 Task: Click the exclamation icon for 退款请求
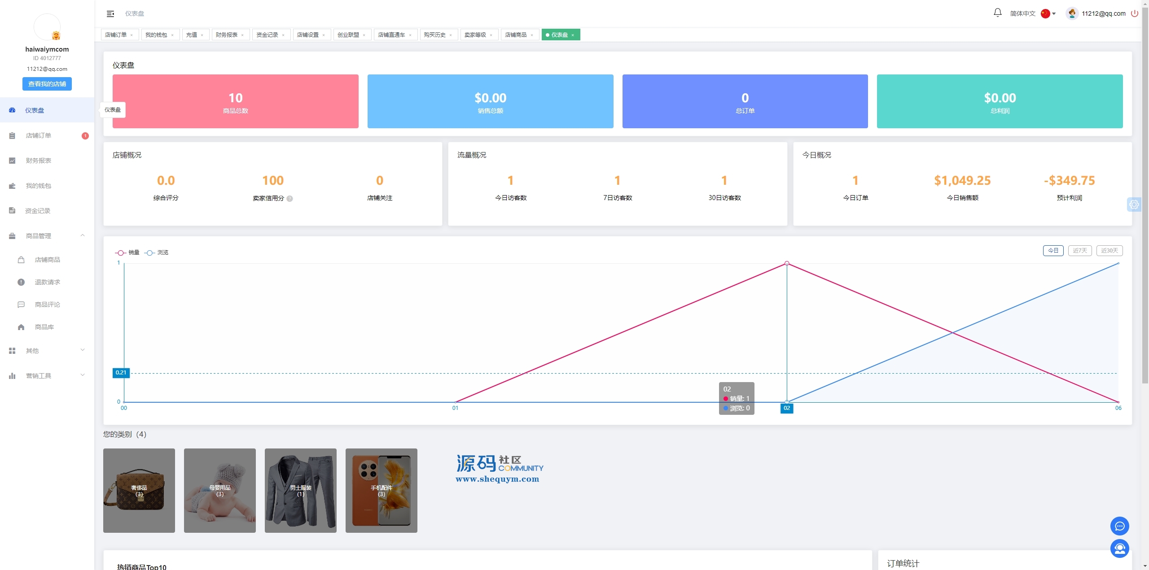pyautogui.click(x=21, y=282)
